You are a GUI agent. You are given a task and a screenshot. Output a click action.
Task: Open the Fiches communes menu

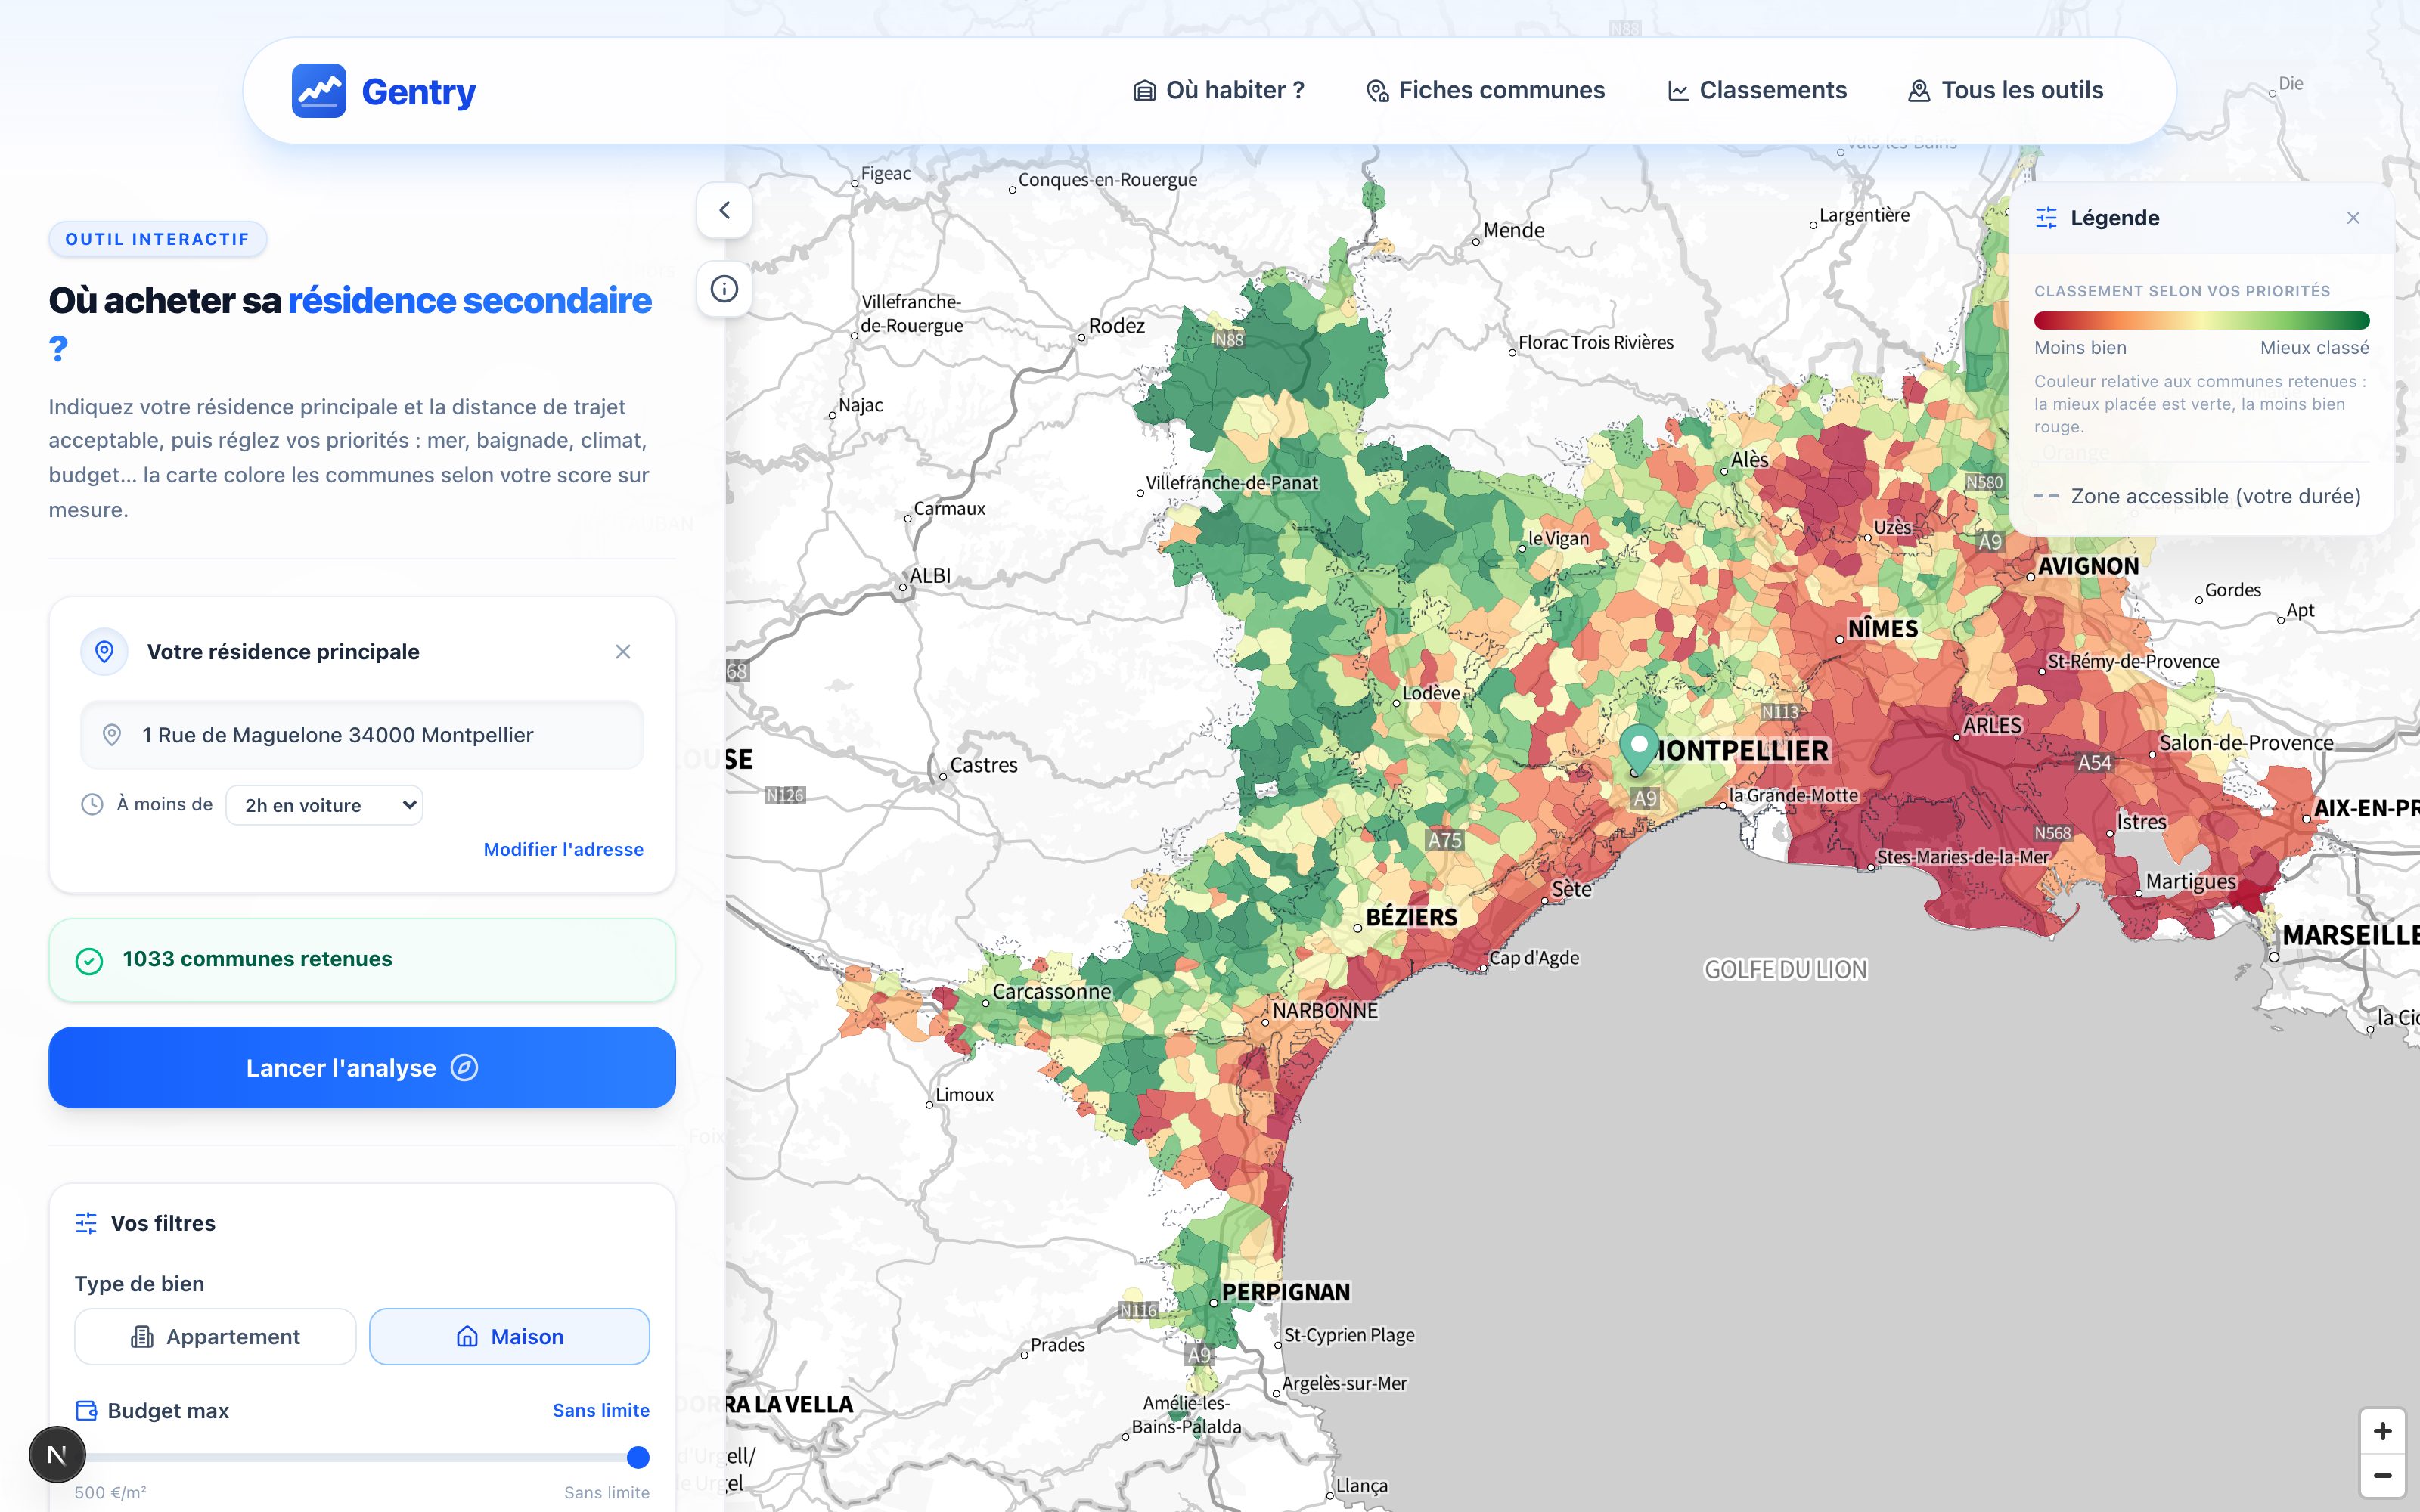point(1485,90)
